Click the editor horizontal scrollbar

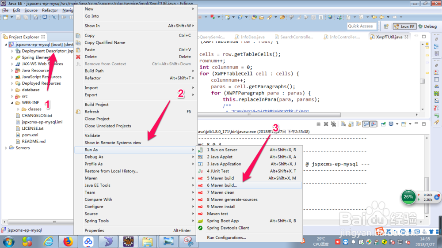269,115
